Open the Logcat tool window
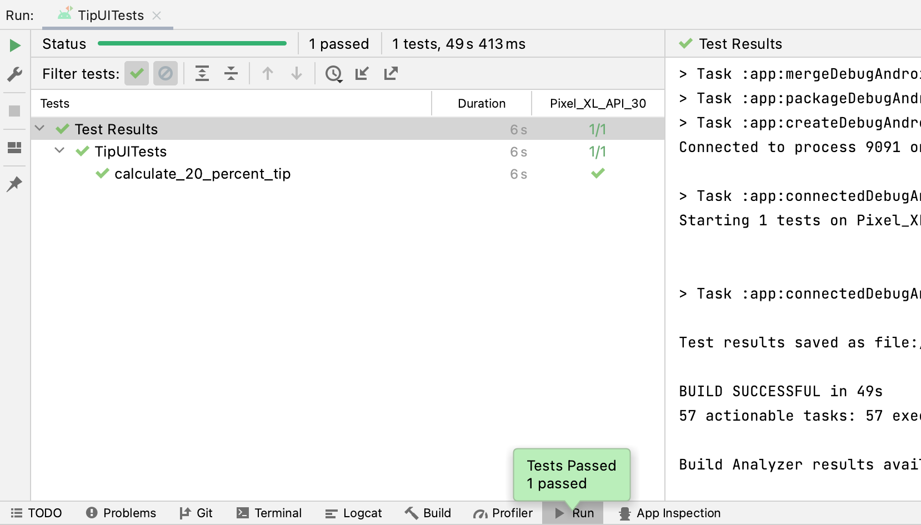 [354, 513]
